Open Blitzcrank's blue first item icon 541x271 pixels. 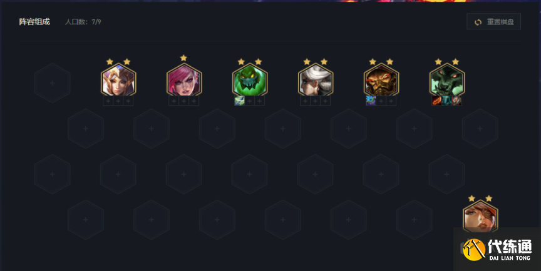[x=371, y=101]
